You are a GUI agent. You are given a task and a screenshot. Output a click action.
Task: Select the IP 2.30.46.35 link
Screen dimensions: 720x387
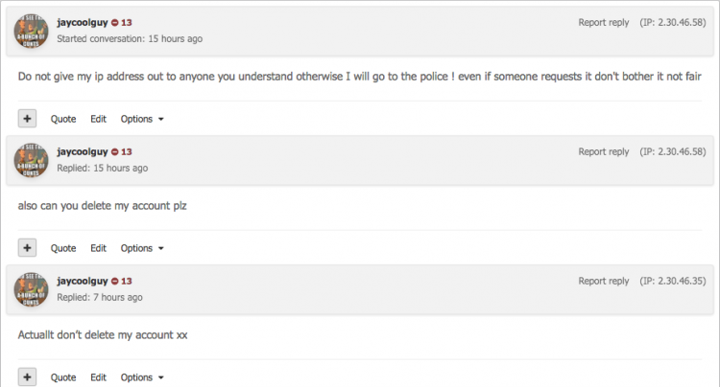click(673, 281)
